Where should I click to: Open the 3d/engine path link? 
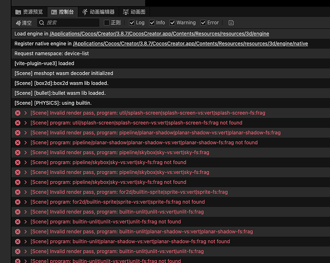[159, 34]
